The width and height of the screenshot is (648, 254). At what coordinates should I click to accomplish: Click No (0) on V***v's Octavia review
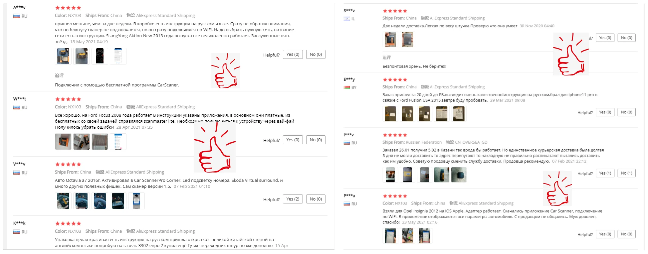316,199
